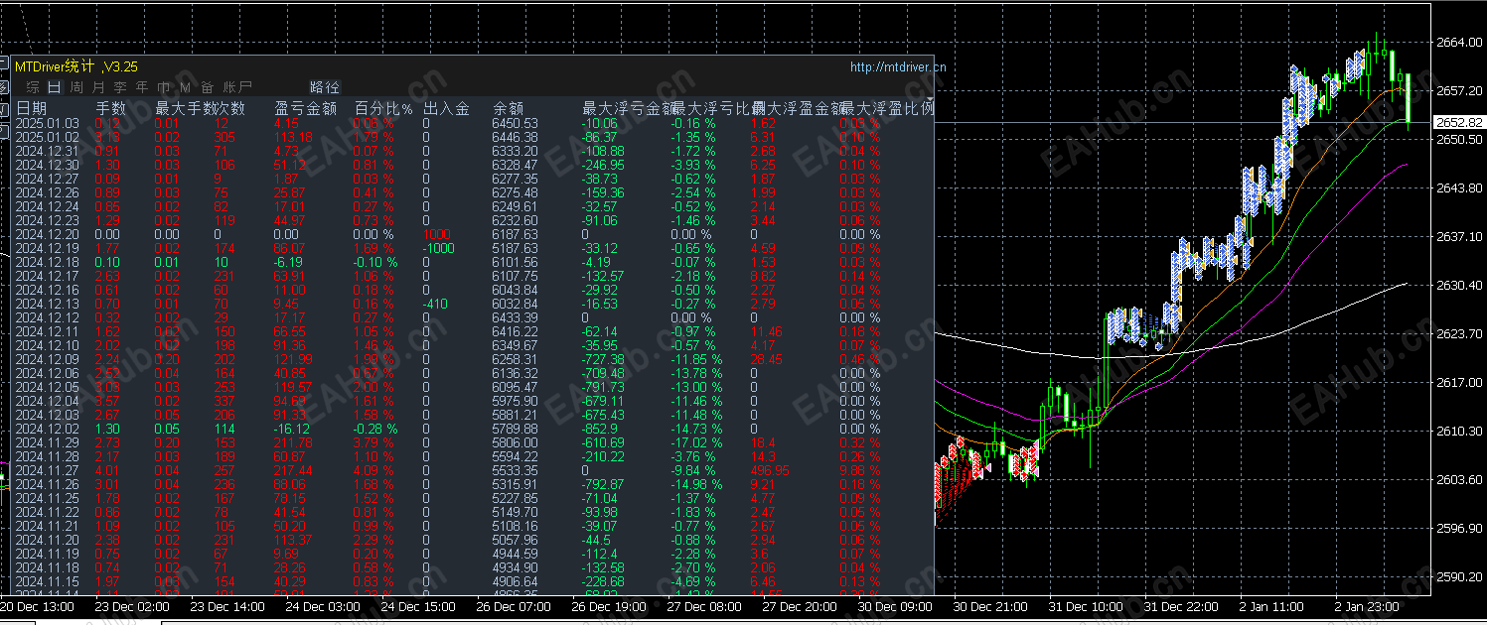Click the 31 Dec 22:00 time label
The width and height of the screenshot is (1487, 625).
[1179, 605]
